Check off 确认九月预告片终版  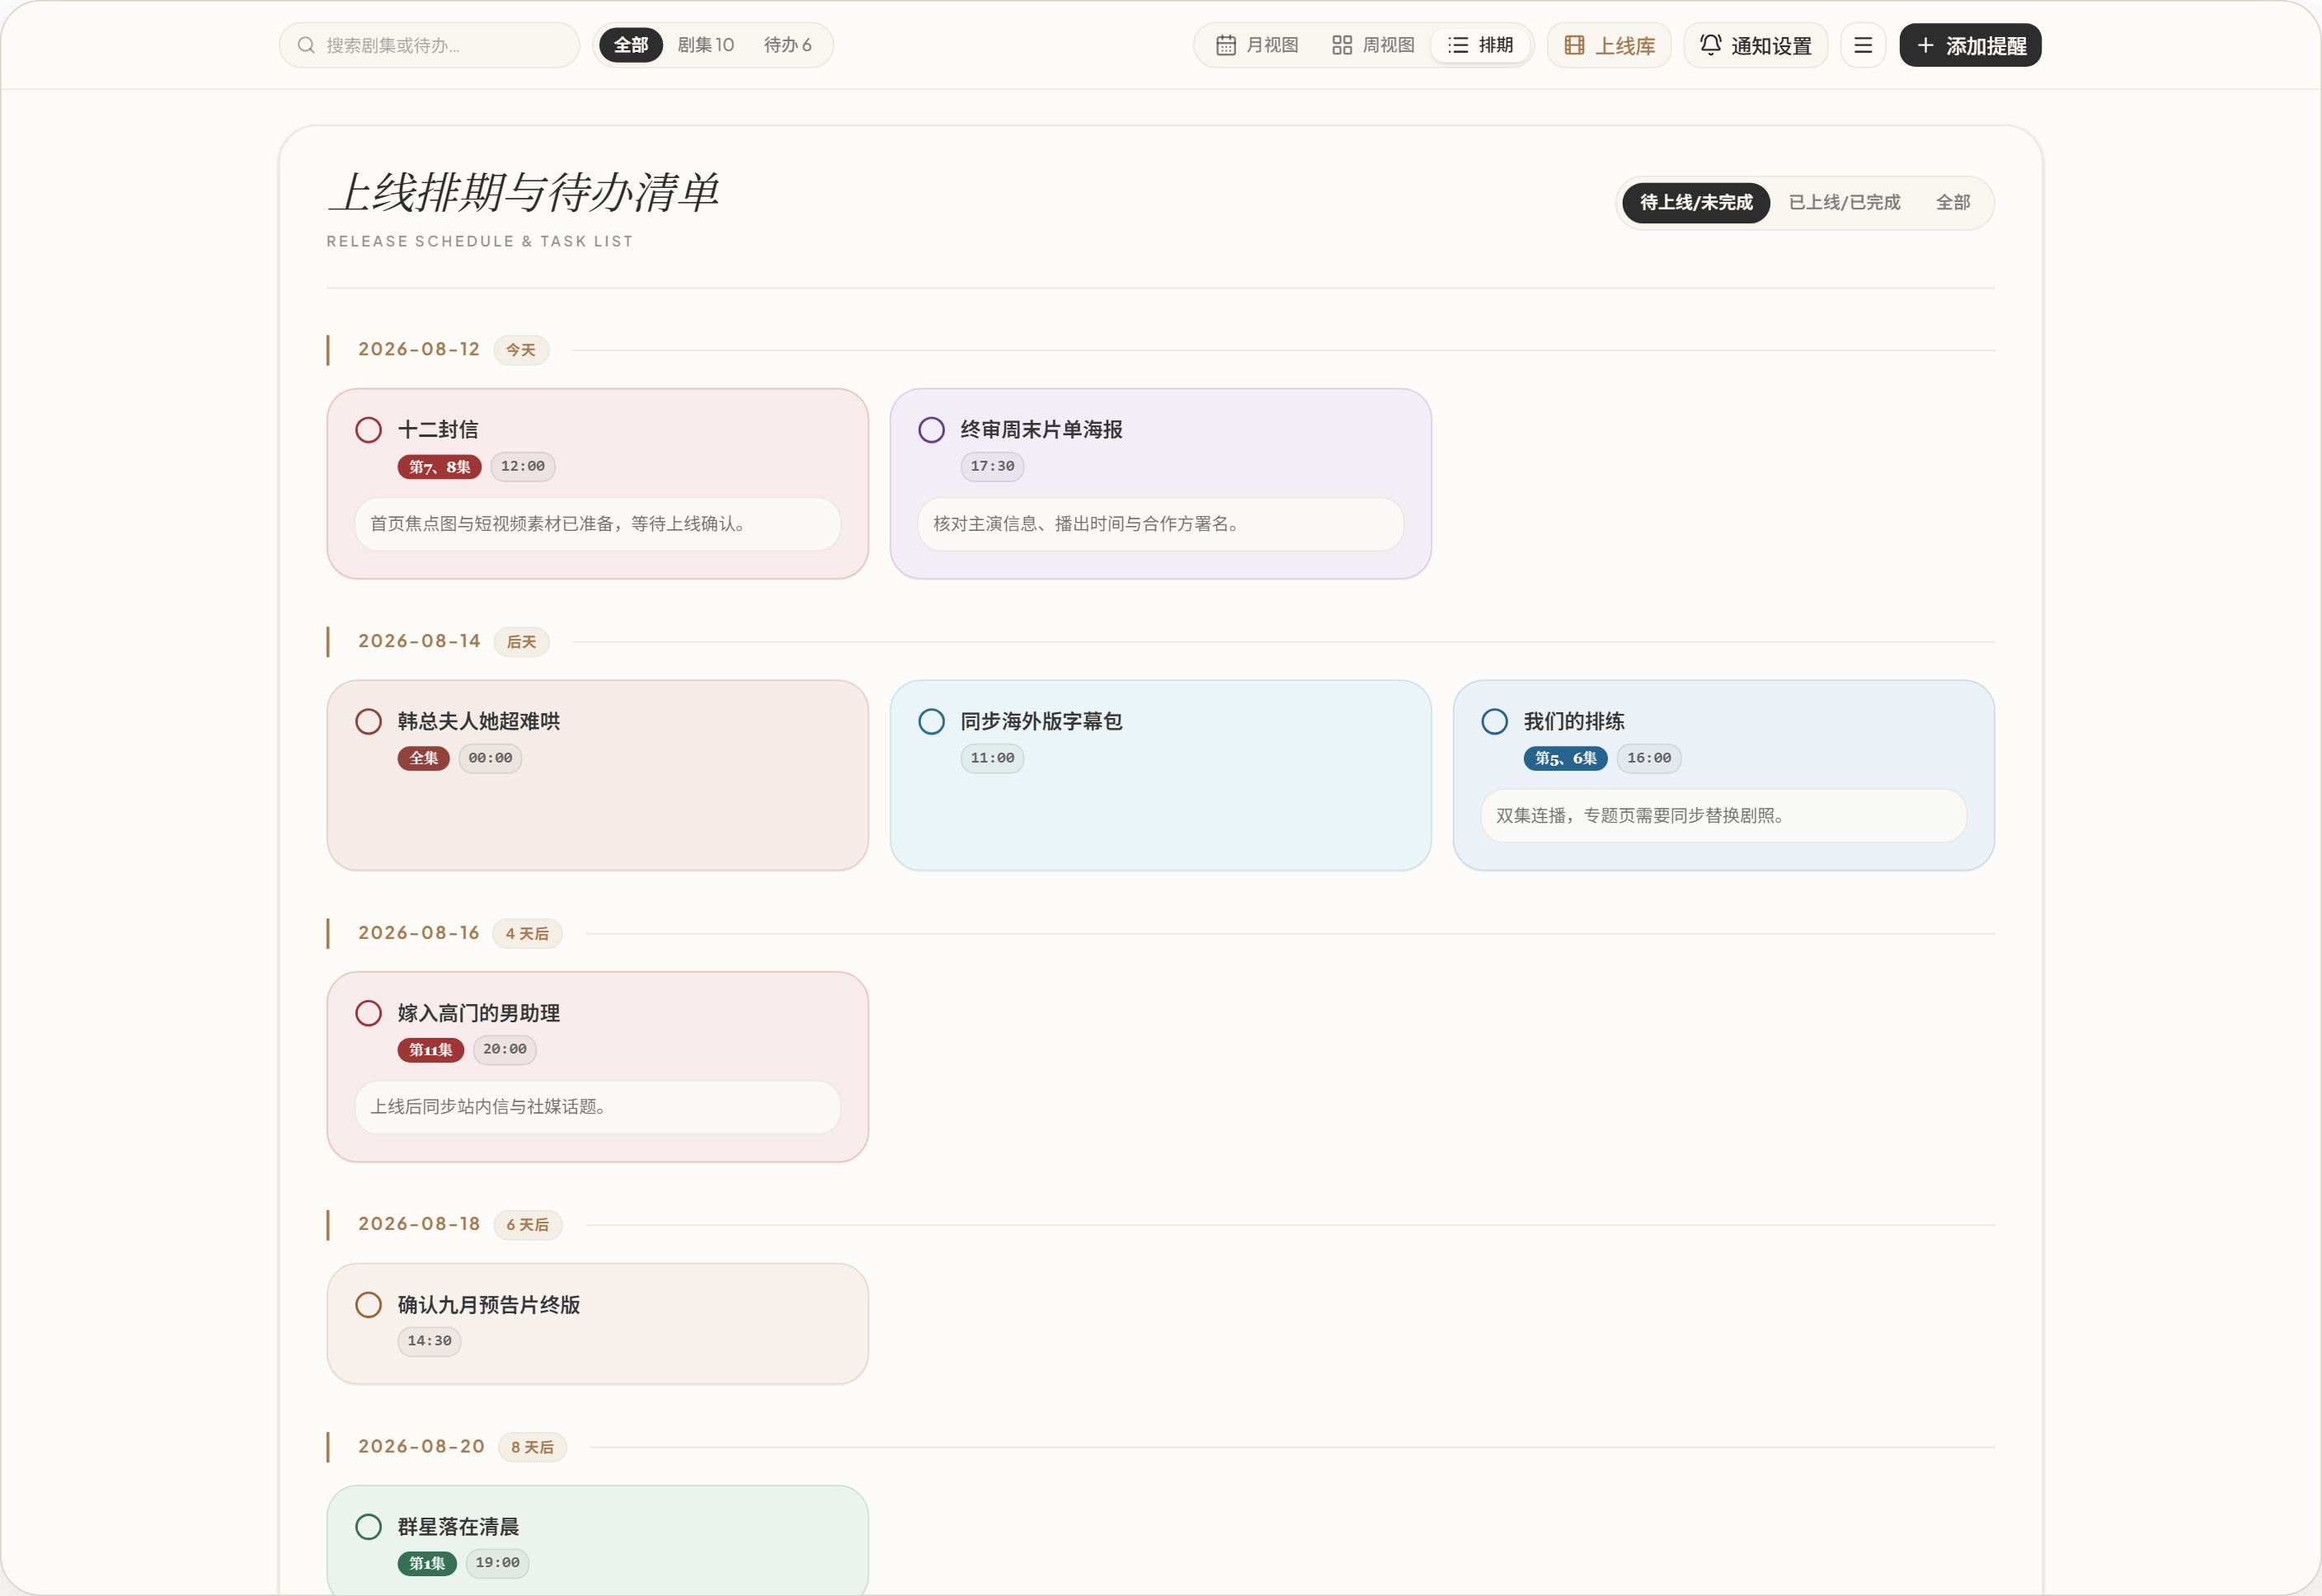click(368, 1305)
